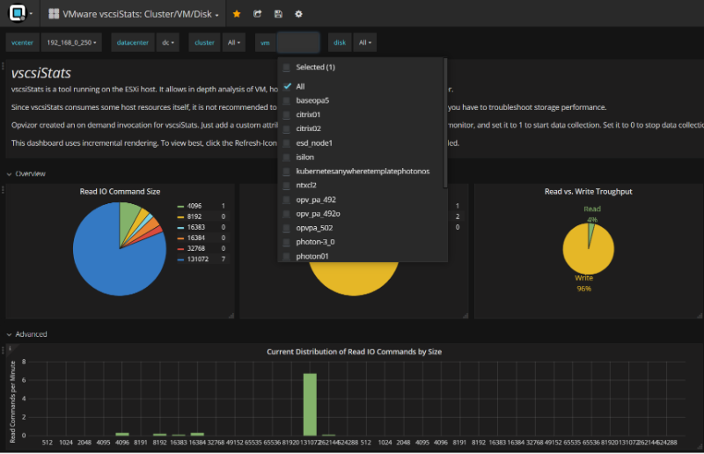Screen dimensions: 704x454
Task: Click the tall 131072 bar
Action: (x=310, y=405)
